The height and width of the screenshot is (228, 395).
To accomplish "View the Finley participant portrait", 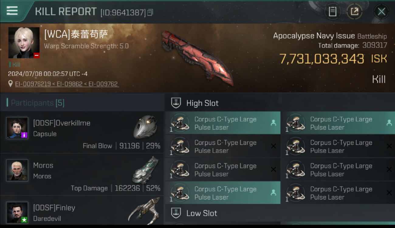I will (x=17, y=212).
